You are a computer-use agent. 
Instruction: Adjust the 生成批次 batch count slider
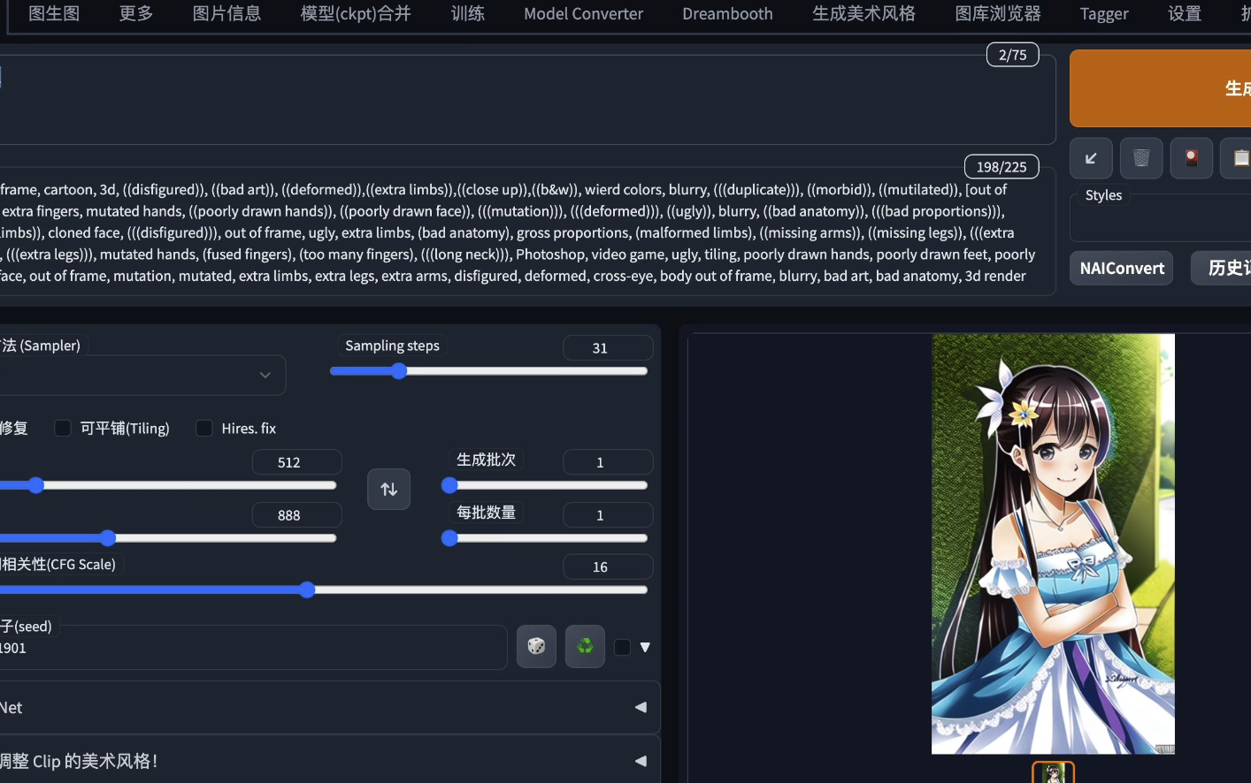click(544, 485)
